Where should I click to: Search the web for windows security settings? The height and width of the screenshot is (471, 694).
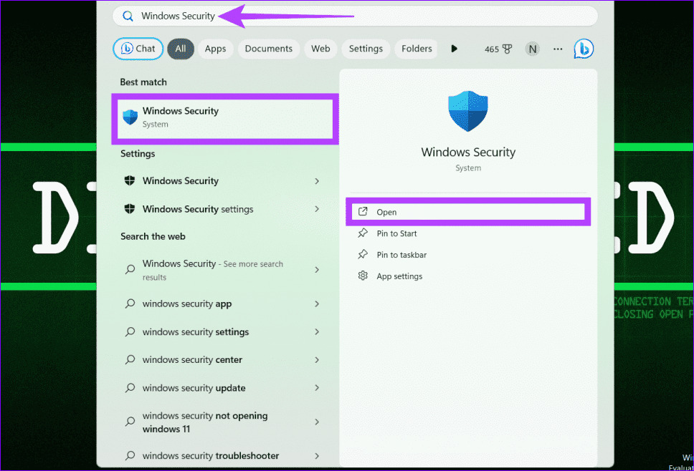tap(220, 332)
